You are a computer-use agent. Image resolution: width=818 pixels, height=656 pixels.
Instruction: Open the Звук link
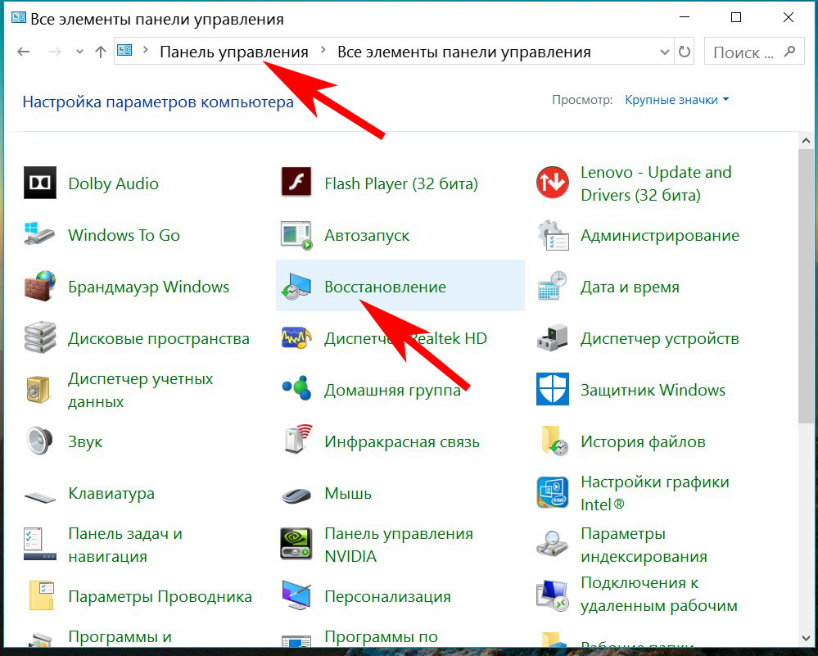(85, 441)
